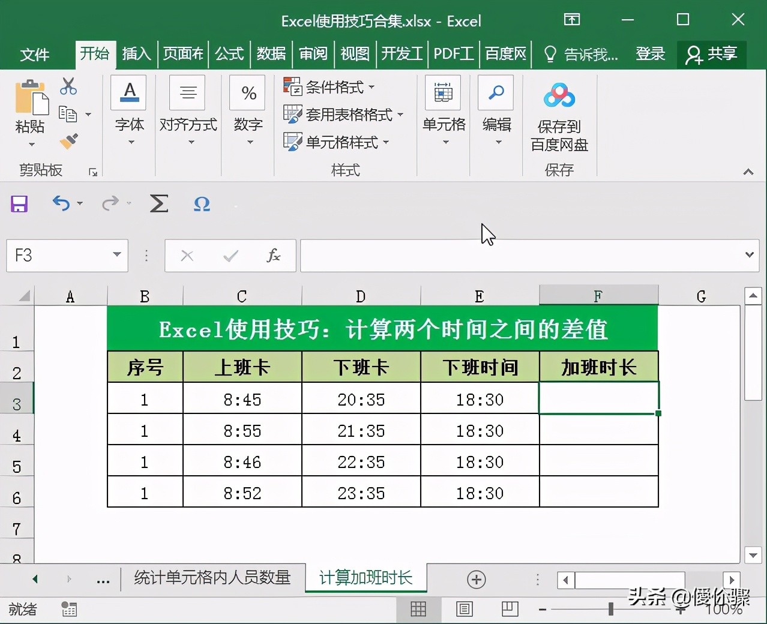Switch to Page Break Preview icon
This screenshot has height=624, width=767.
[x=510, y=609]
